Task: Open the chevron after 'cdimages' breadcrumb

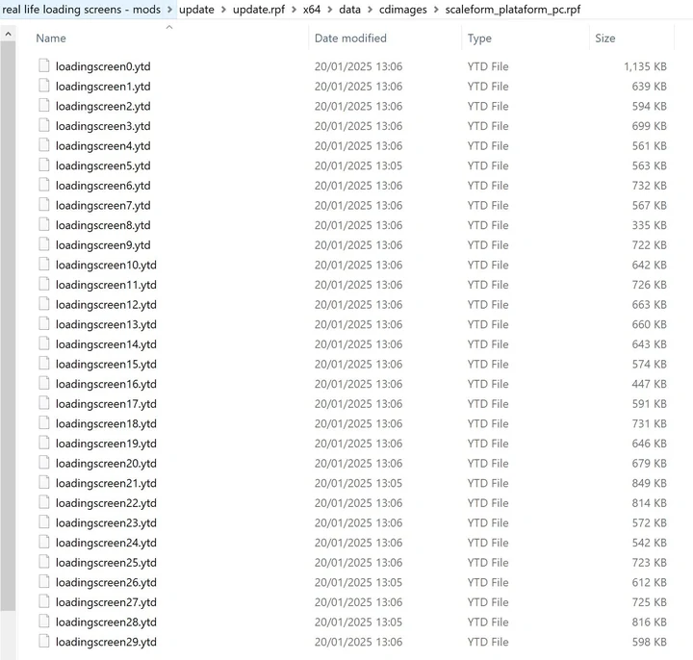Action: tap(436, 10)
